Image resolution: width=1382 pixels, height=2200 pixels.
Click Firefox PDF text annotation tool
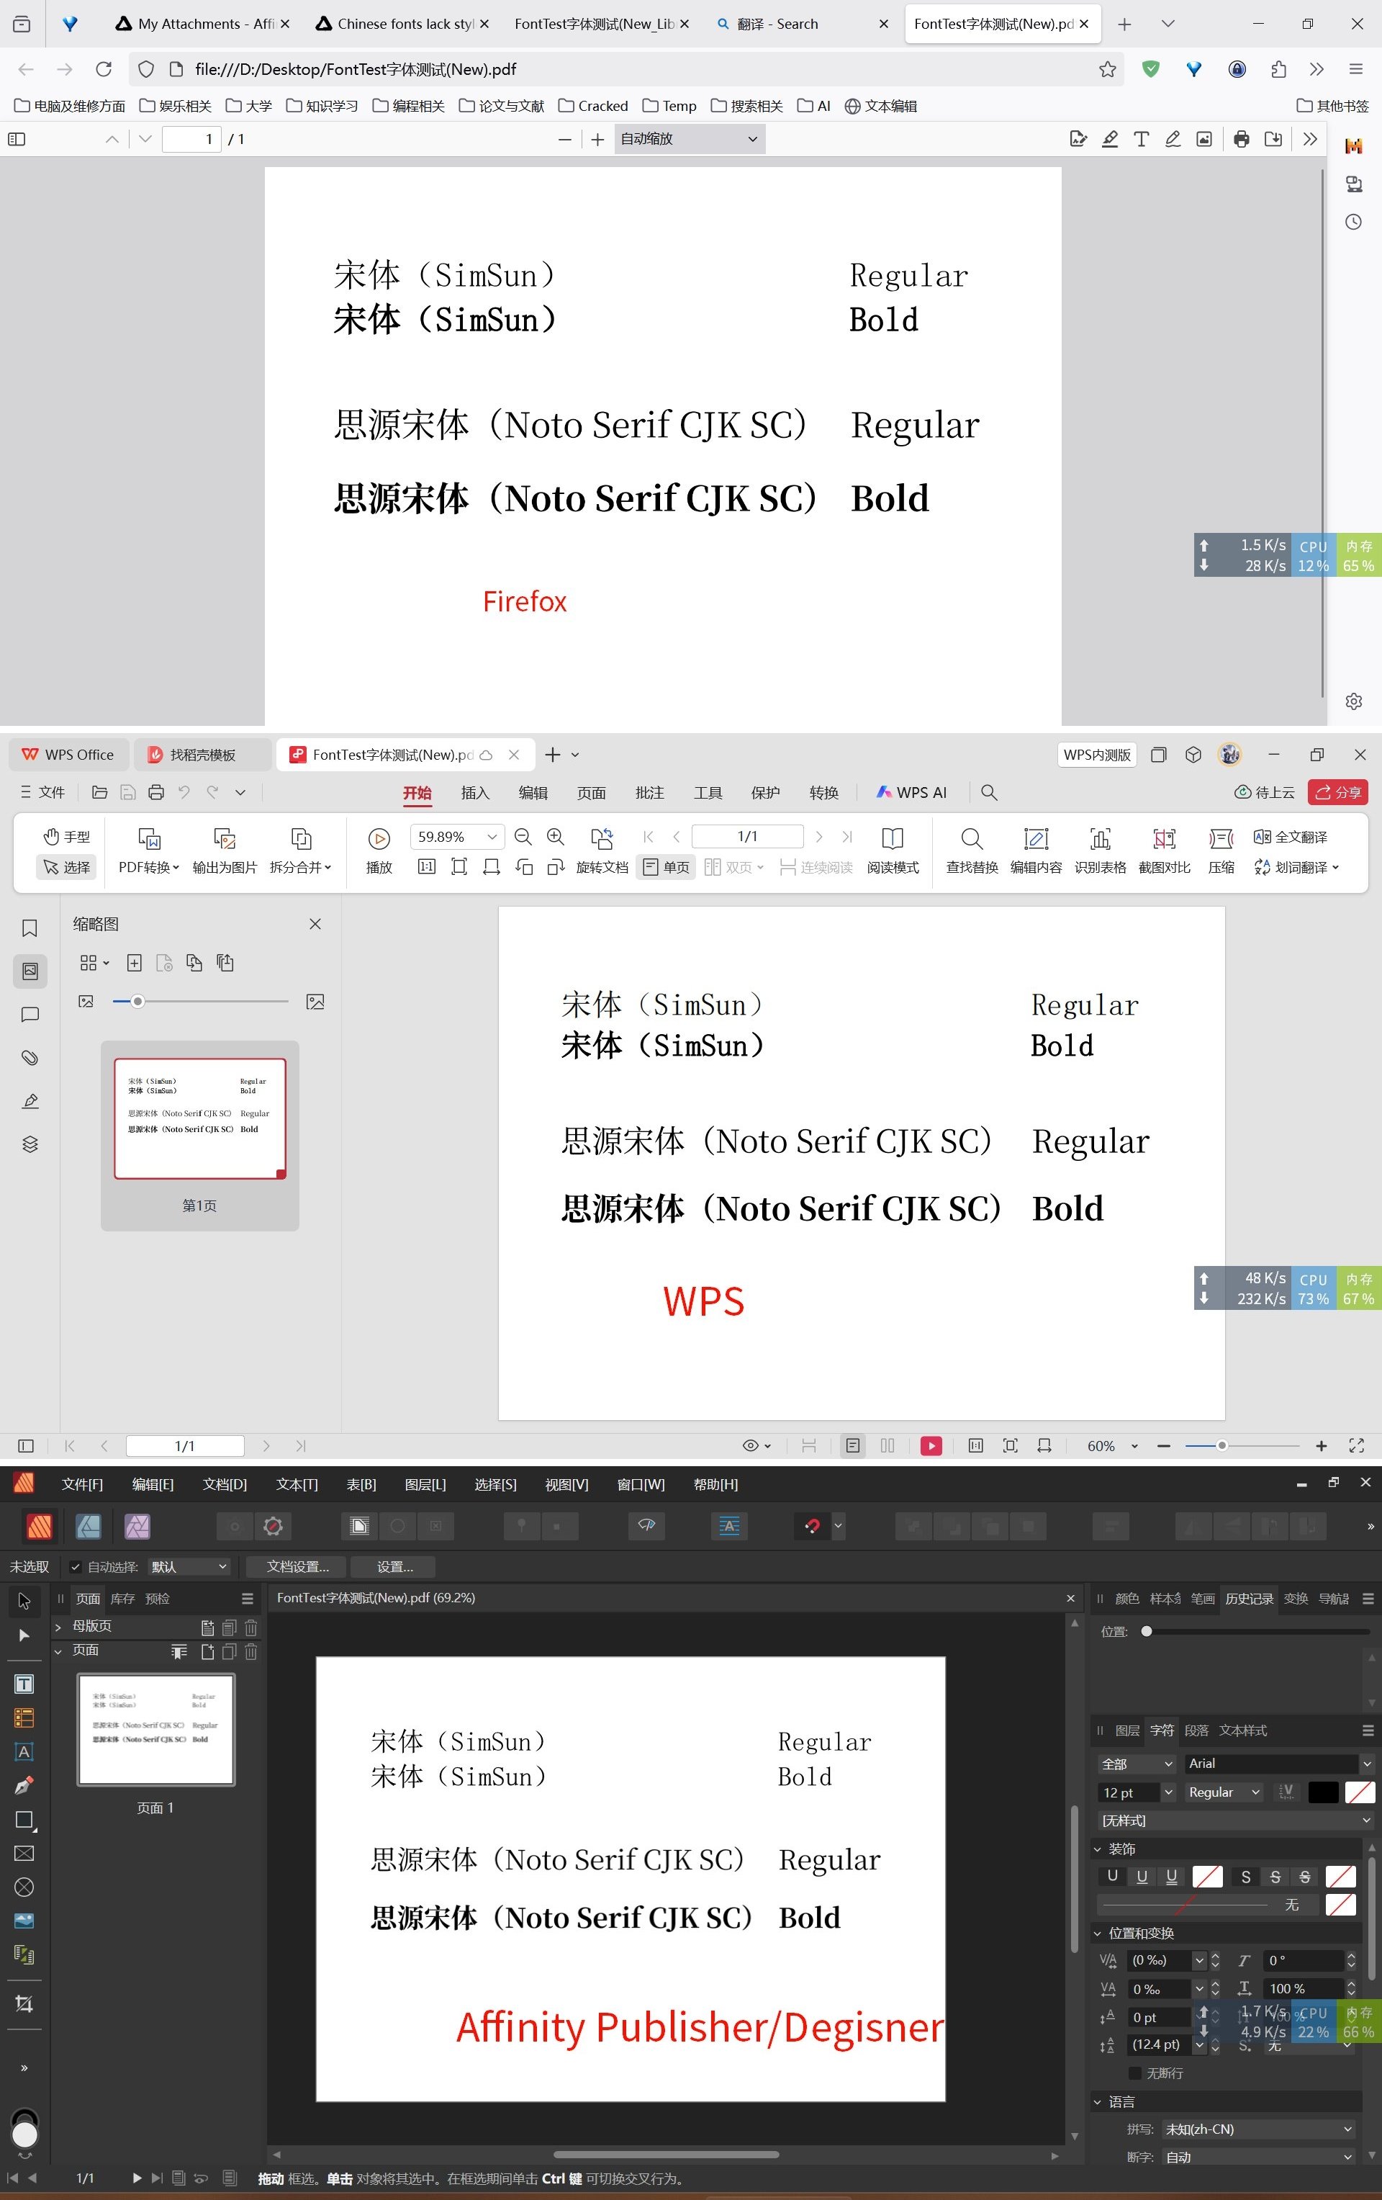1141,139
